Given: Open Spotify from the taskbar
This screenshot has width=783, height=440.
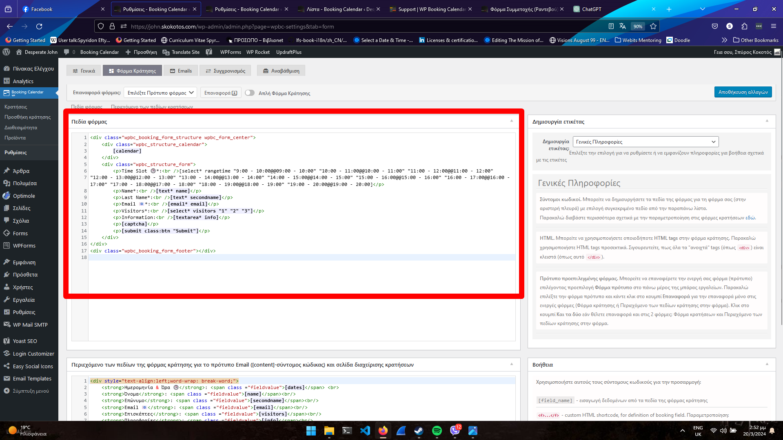Looking at the screenshot, I should (437, 431).
